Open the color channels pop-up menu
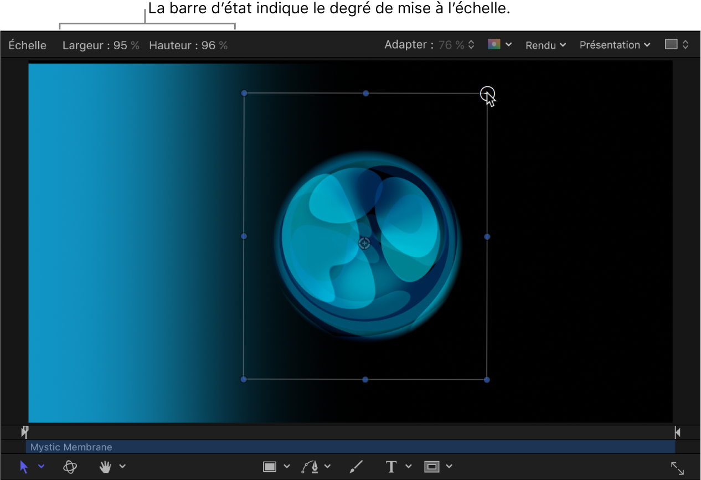This screenshot has width=701, height=480. click(x=499, y=45)
